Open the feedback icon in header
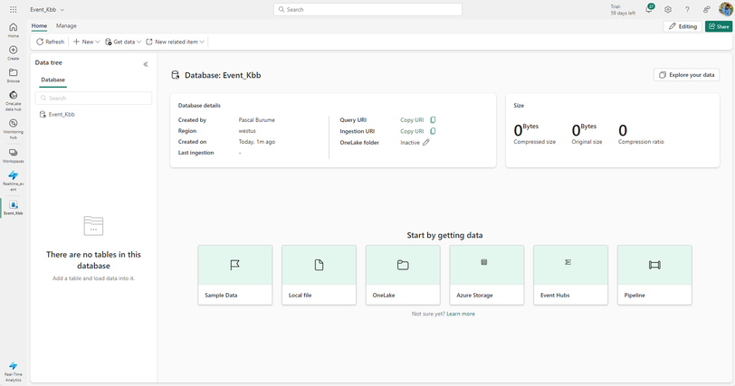 [x=706, y=9]
